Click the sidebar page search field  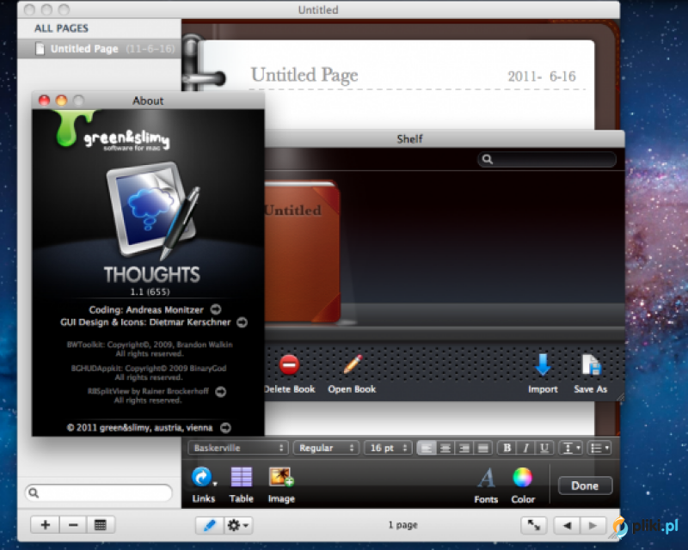click(x=99, y=492)
